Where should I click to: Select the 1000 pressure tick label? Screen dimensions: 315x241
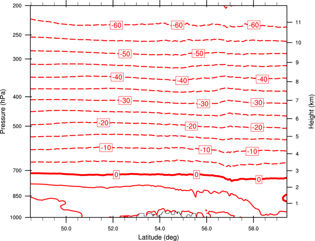coord(16,217)
